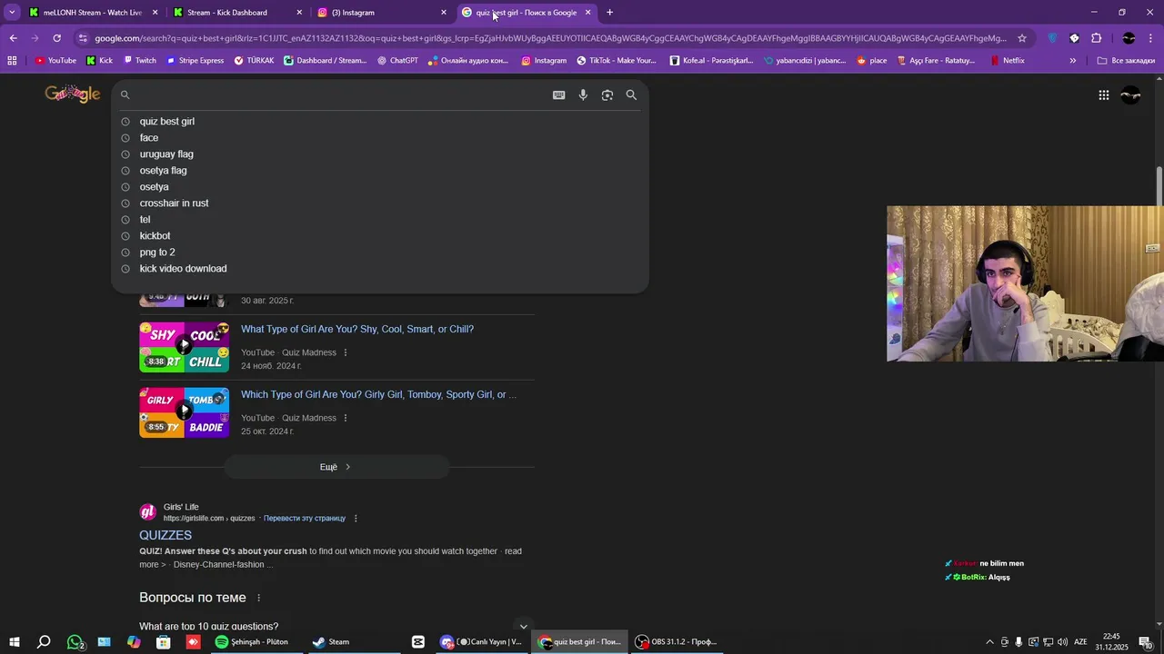Image resolution: width=1164 pixels, height=654 pixels.
Task: Open options for Girly Tomboy video result
Action: pyautogui.click(x=346, y=418)
